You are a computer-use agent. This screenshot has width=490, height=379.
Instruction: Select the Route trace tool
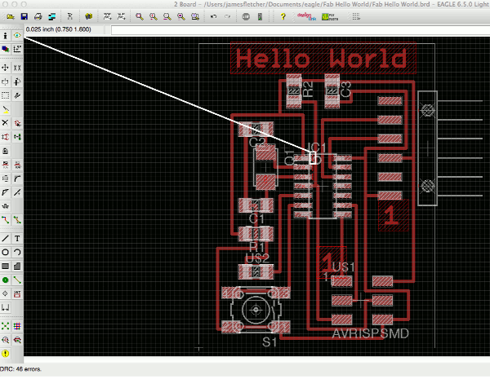click(5, 220)
